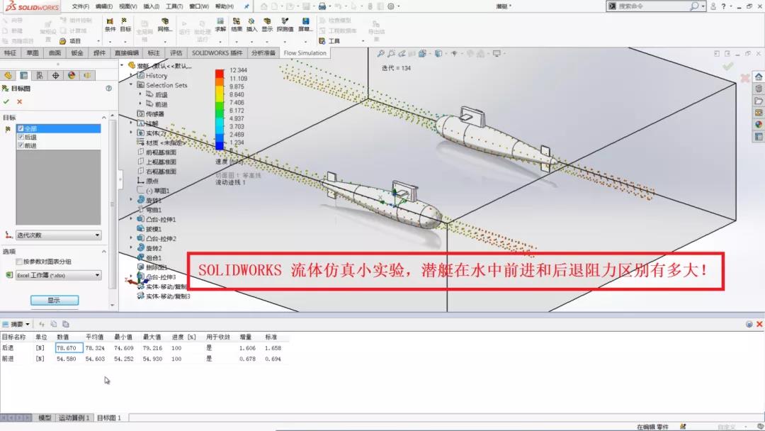The width and height of the screenshot is (765, 431).
Task: Toggle the 全部 checkbox in goals list
Action: click(x=21, y=128)
